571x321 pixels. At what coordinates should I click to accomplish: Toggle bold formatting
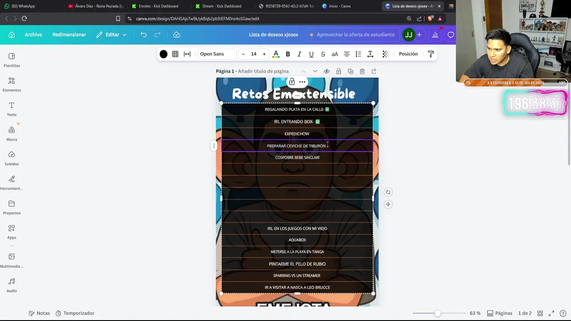[288, 54]
